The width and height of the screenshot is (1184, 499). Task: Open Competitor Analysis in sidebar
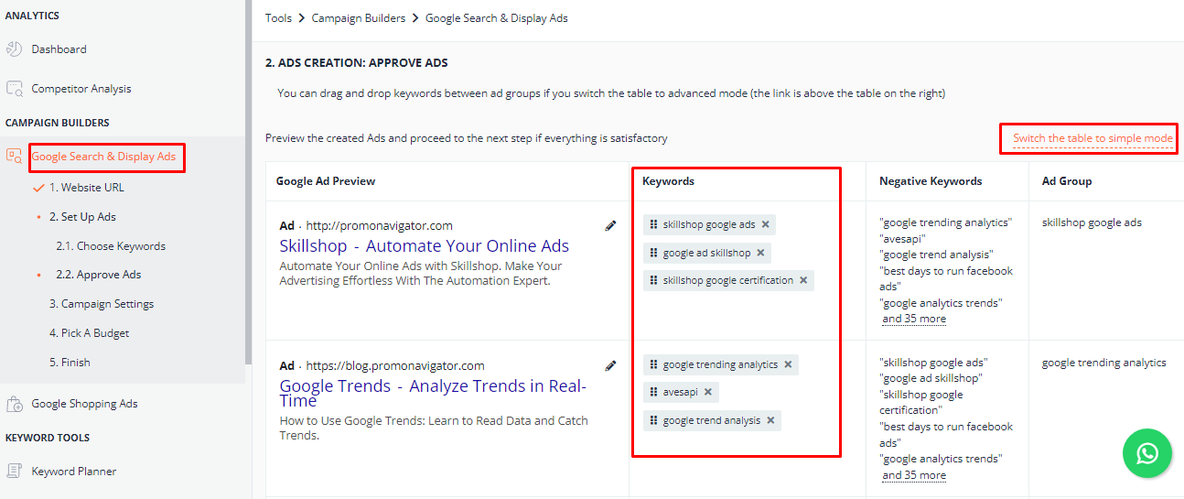point(81,89)
